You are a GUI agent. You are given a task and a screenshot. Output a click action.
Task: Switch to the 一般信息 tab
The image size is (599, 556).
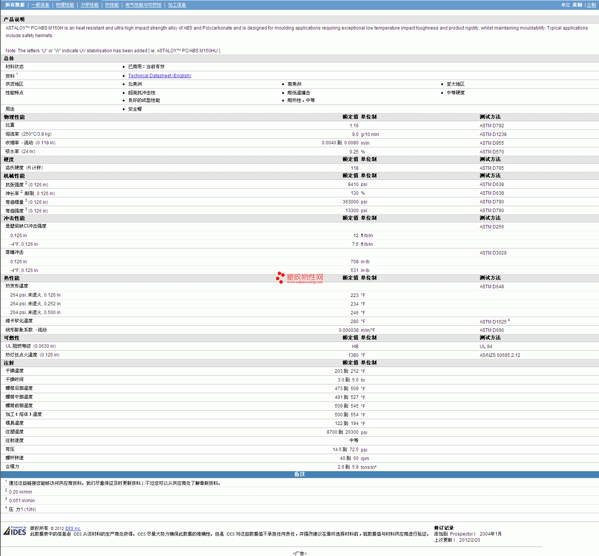pyautogui.click(x=41, y=5)
